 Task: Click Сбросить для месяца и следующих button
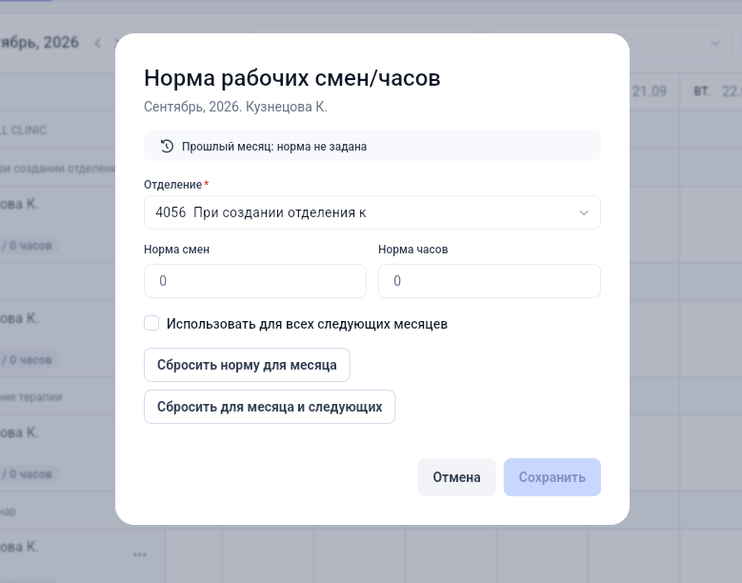coord(270,407)
